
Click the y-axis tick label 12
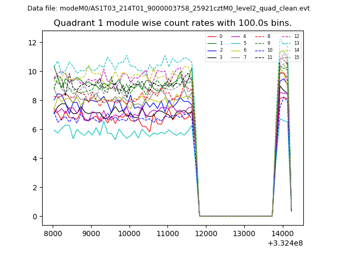click(x=32, y=42)
